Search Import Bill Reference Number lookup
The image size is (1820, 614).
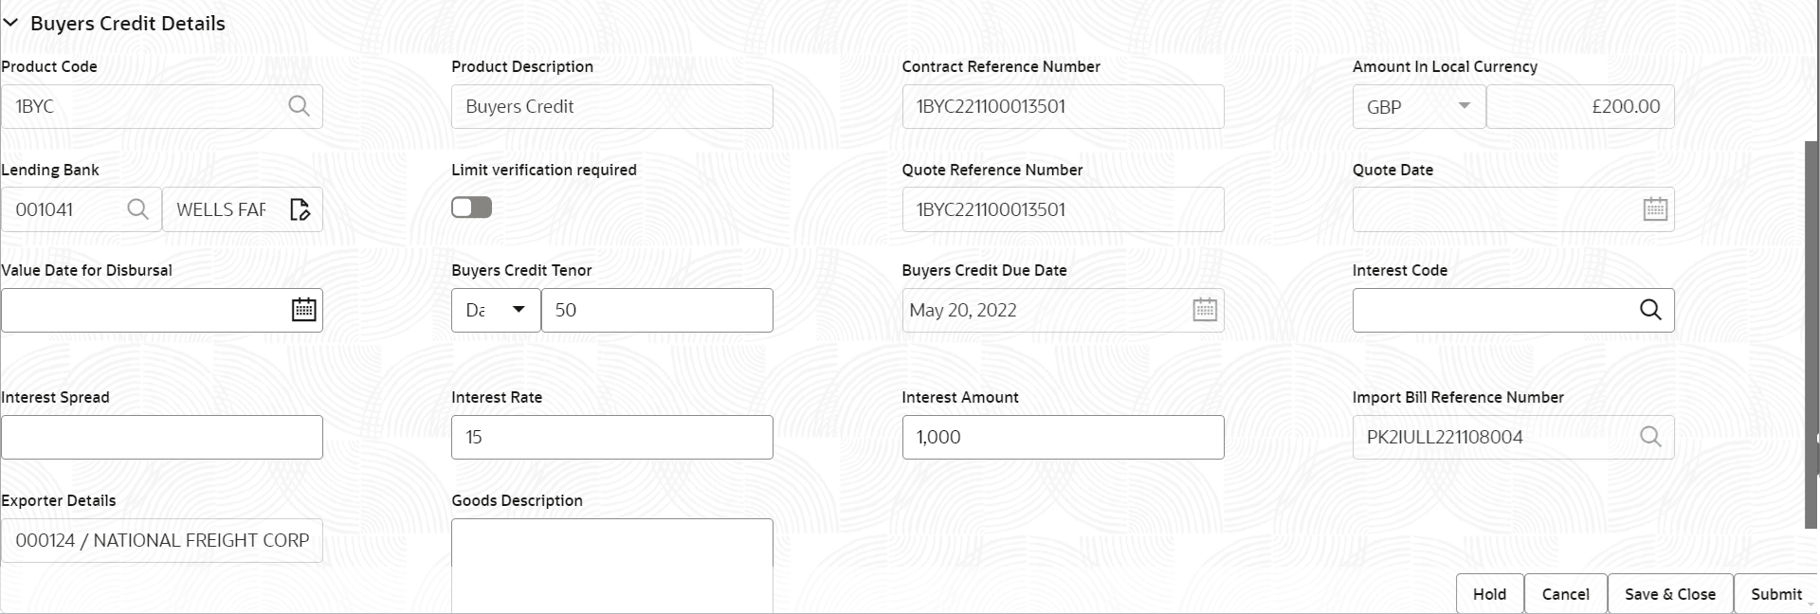1650,437
